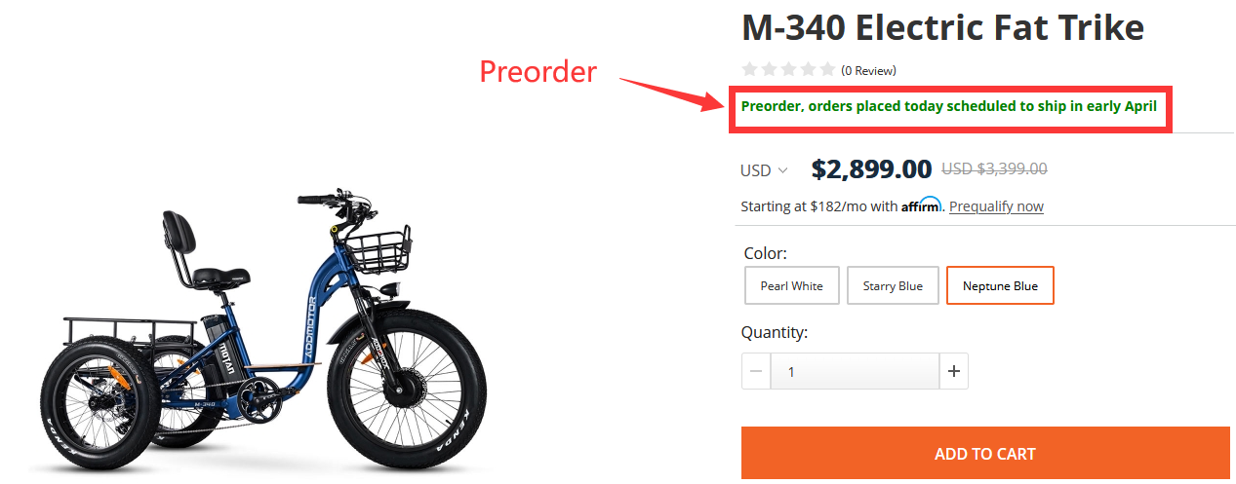Image resolution: width=1236 pixels, height=484 pixels.
Task: Follow the Prequalify now link
Action: tap(996, 206)
